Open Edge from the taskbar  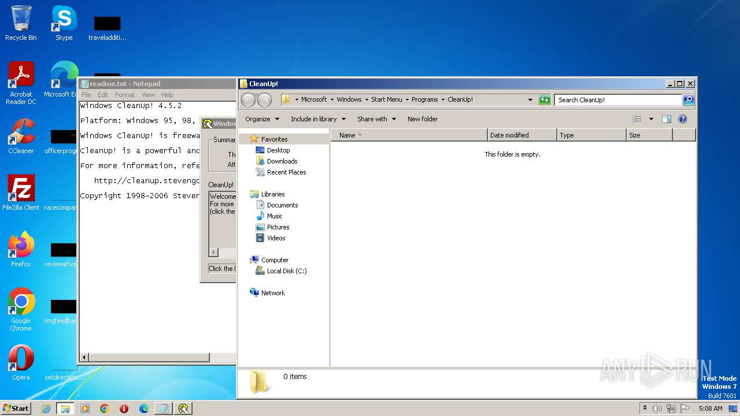pyautogui.click(x=144, y=408)
